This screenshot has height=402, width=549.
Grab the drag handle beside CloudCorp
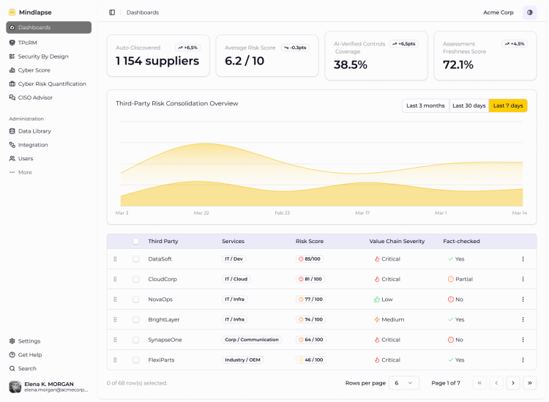pyautogui.click(x=115, y=280)
